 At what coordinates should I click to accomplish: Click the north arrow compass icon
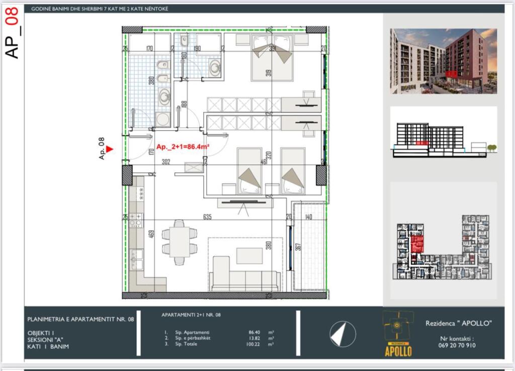pyautogui.click(x=342, y=334)
